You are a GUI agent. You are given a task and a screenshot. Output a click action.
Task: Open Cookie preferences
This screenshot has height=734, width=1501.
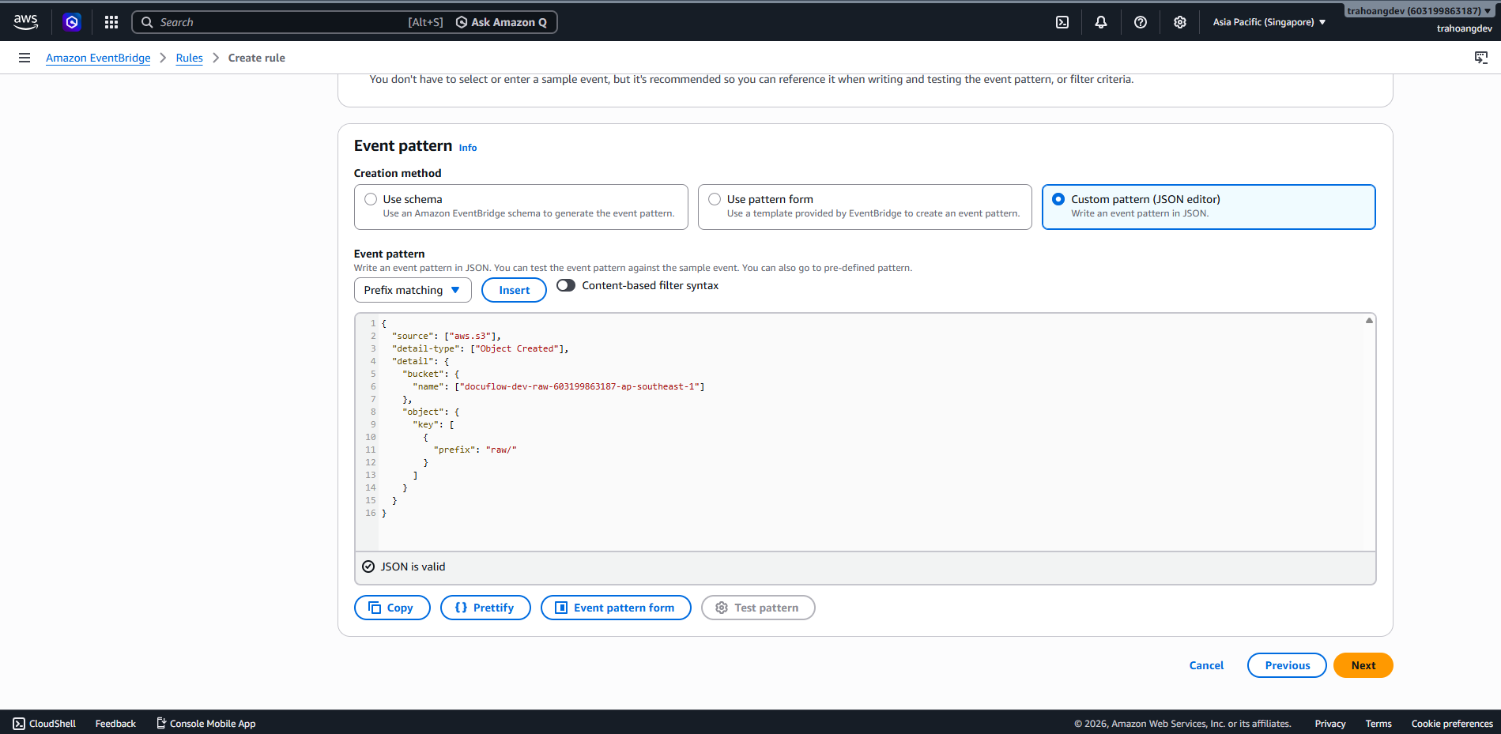coord(1452,723)
